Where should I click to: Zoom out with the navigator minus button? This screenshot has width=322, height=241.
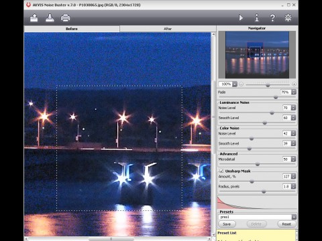coord(241,84)
